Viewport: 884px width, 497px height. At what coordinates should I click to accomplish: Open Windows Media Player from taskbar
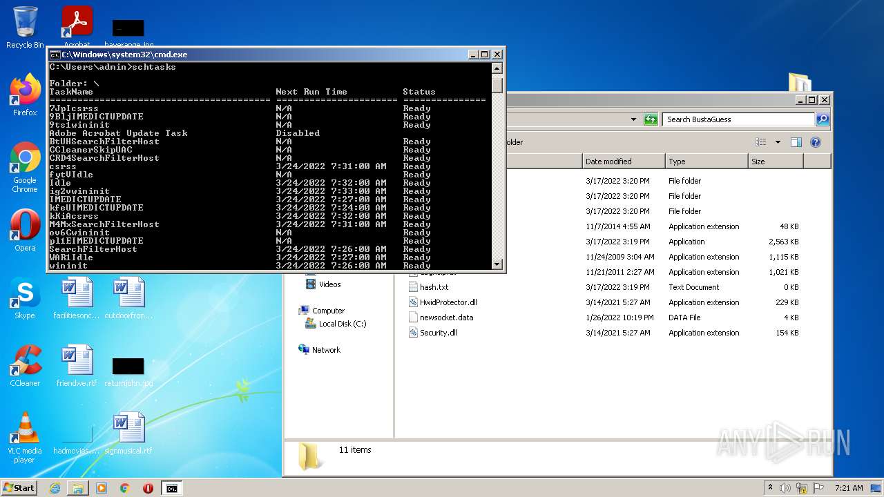click(102, 488)
